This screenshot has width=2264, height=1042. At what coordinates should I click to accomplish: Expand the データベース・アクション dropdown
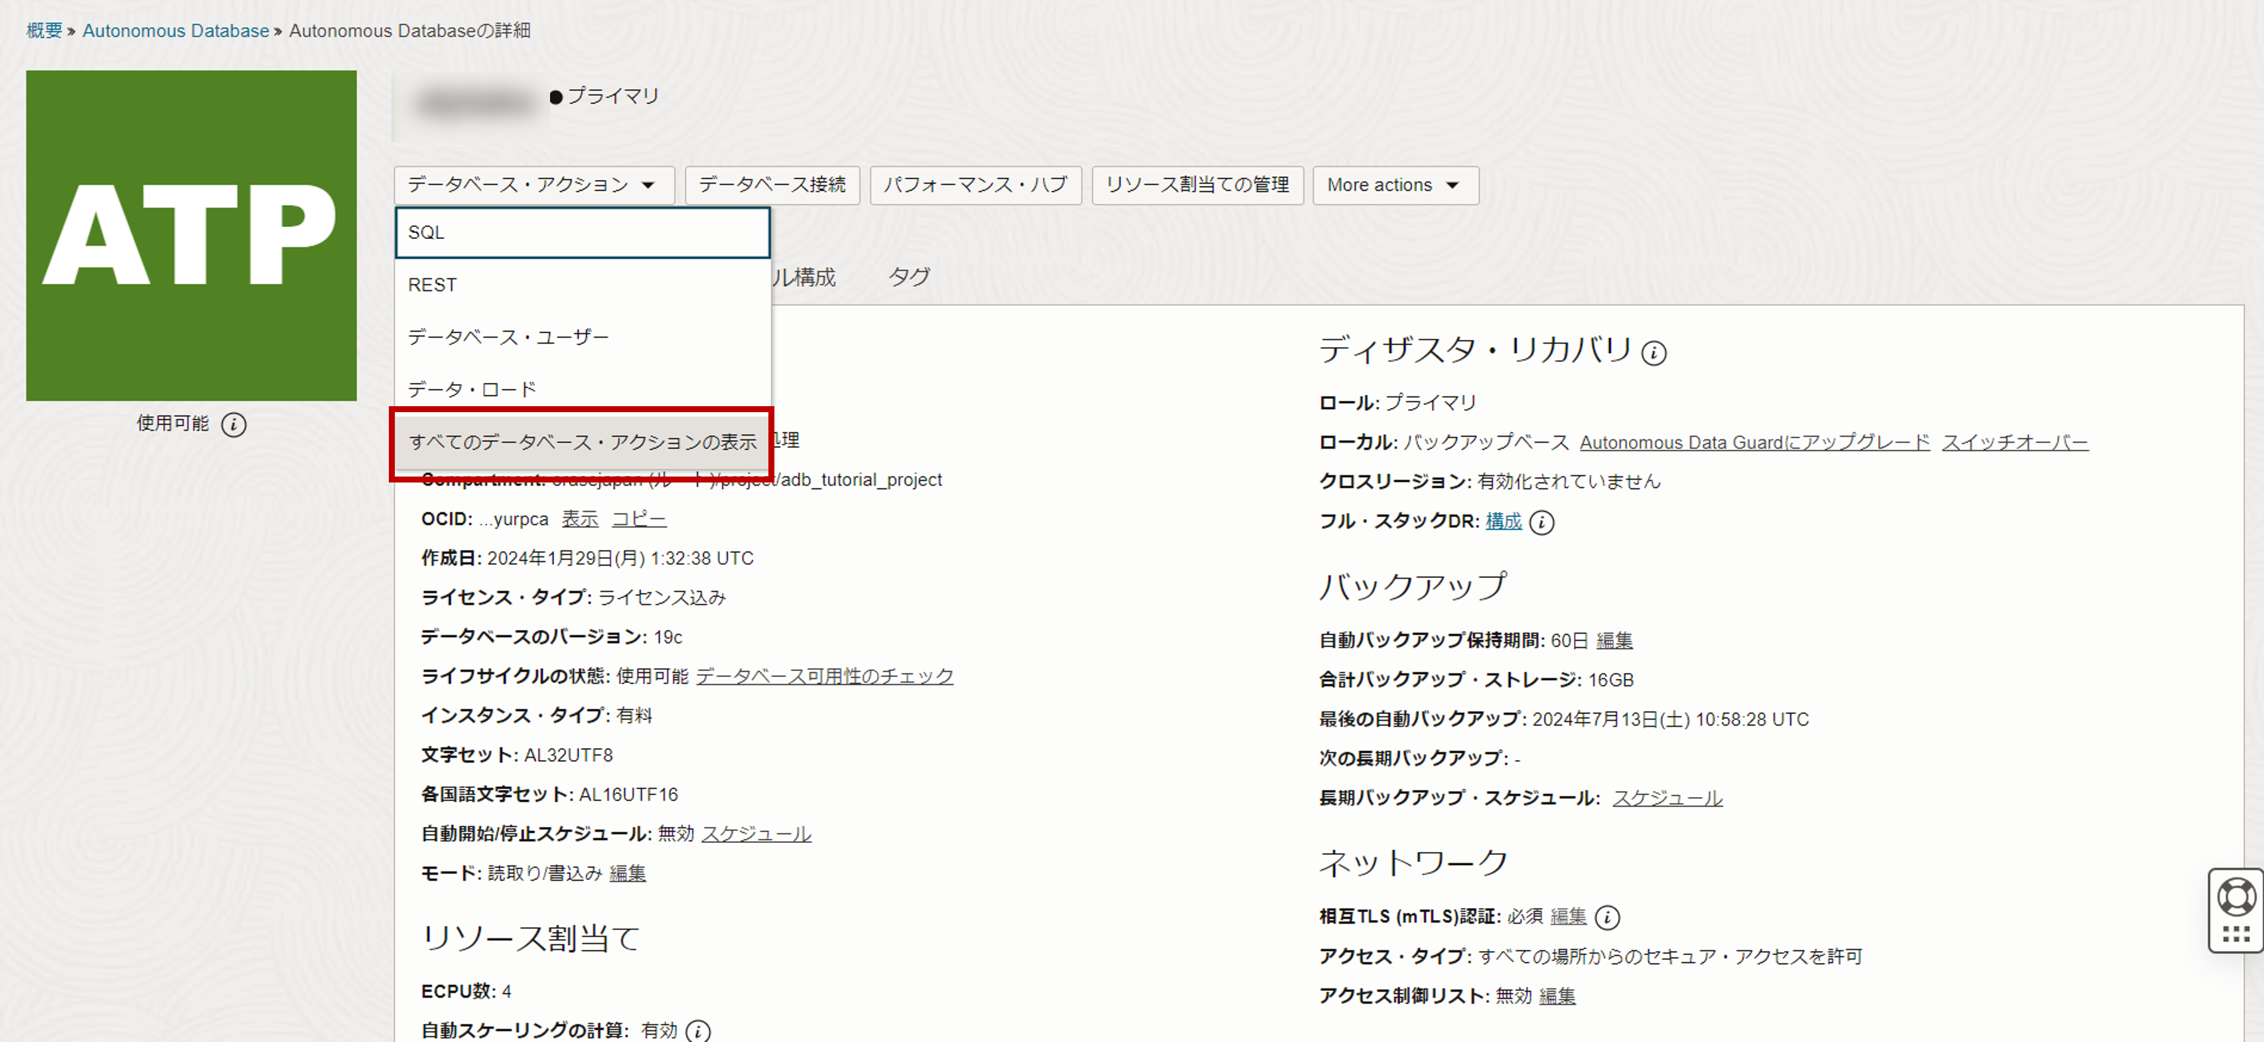[x=533, y=186]
